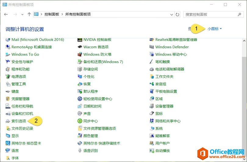
Task: Go up one level with up arrow
Action: click(29, 15)
